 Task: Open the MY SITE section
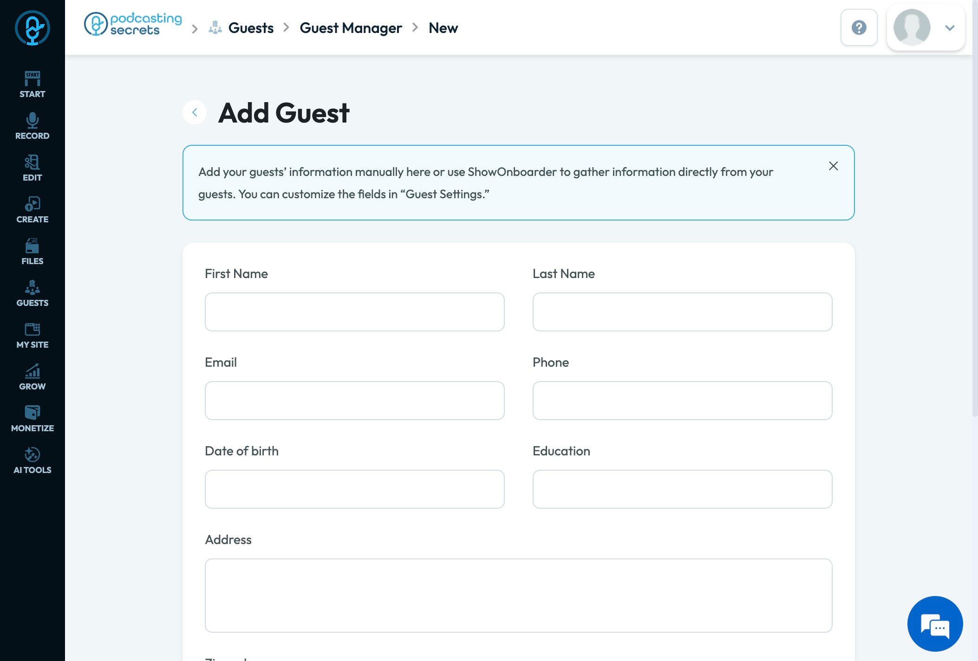pos(32,335)
